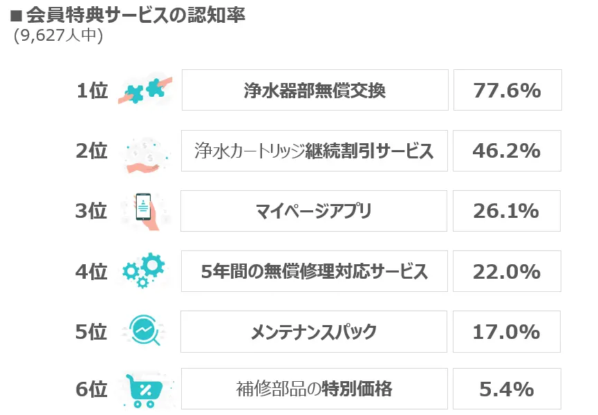Screen dimensions: 598x415
Task: Click the magnifier chart icon
Action: (145, 330)
